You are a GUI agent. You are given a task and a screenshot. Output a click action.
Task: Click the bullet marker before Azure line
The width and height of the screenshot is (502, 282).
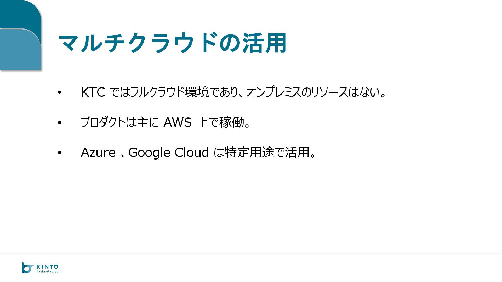60,152
